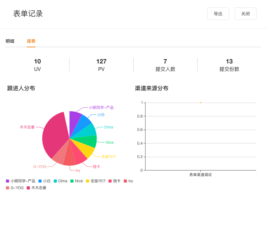267x242 pixels.
Task: Click the purple 小明同学-产品 pie slice
Action: pyautogui.click(x=74, y=120)
